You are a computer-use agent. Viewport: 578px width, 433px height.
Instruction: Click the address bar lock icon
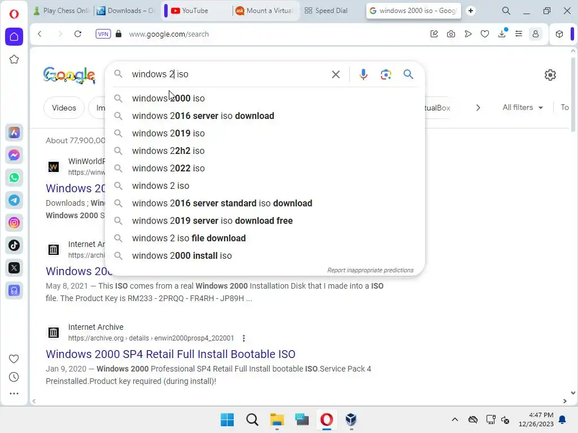coord(119,34)
